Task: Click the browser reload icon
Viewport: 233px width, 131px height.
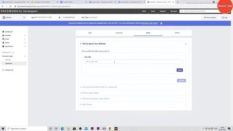Action: pos(11,7)
